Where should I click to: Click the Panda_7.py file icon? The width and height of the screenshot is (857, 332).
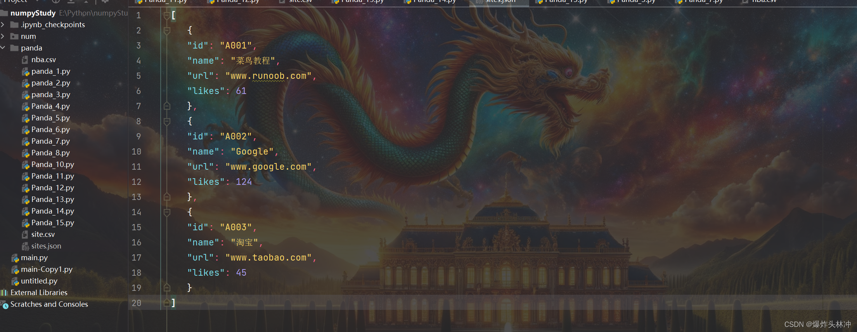(x=25, y=141)
